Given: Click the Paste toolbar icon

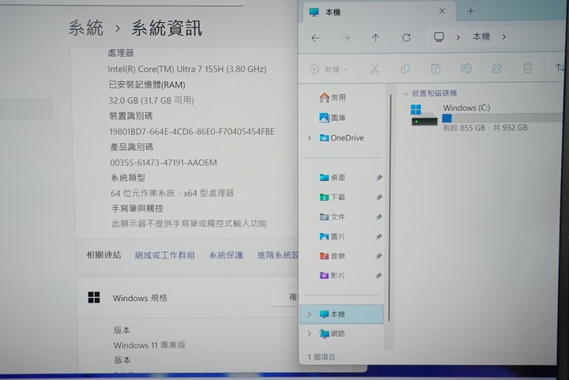Looking at the screenshot, I should pyautogui.click(x=435, y=69).
